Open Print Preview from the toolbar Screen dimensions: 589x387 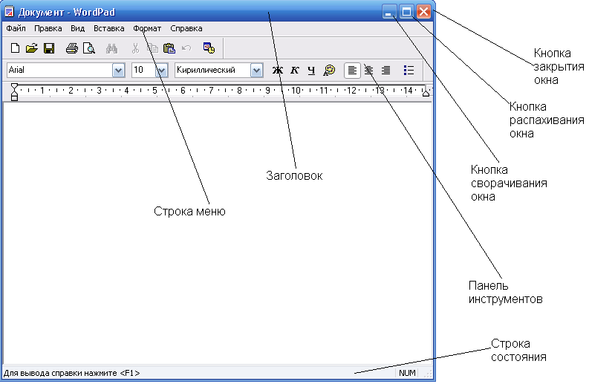(89, 48)
